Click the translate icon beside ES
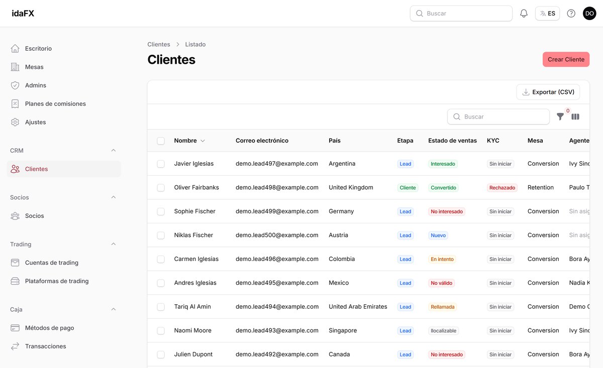This screenshot has width=603, height=368. (543, 14)
